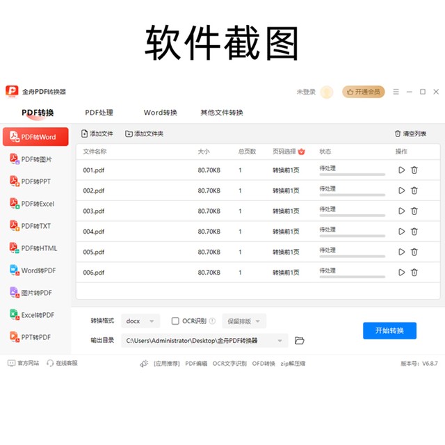Open OFD转换 recommended app

click(x=264, y=364)
